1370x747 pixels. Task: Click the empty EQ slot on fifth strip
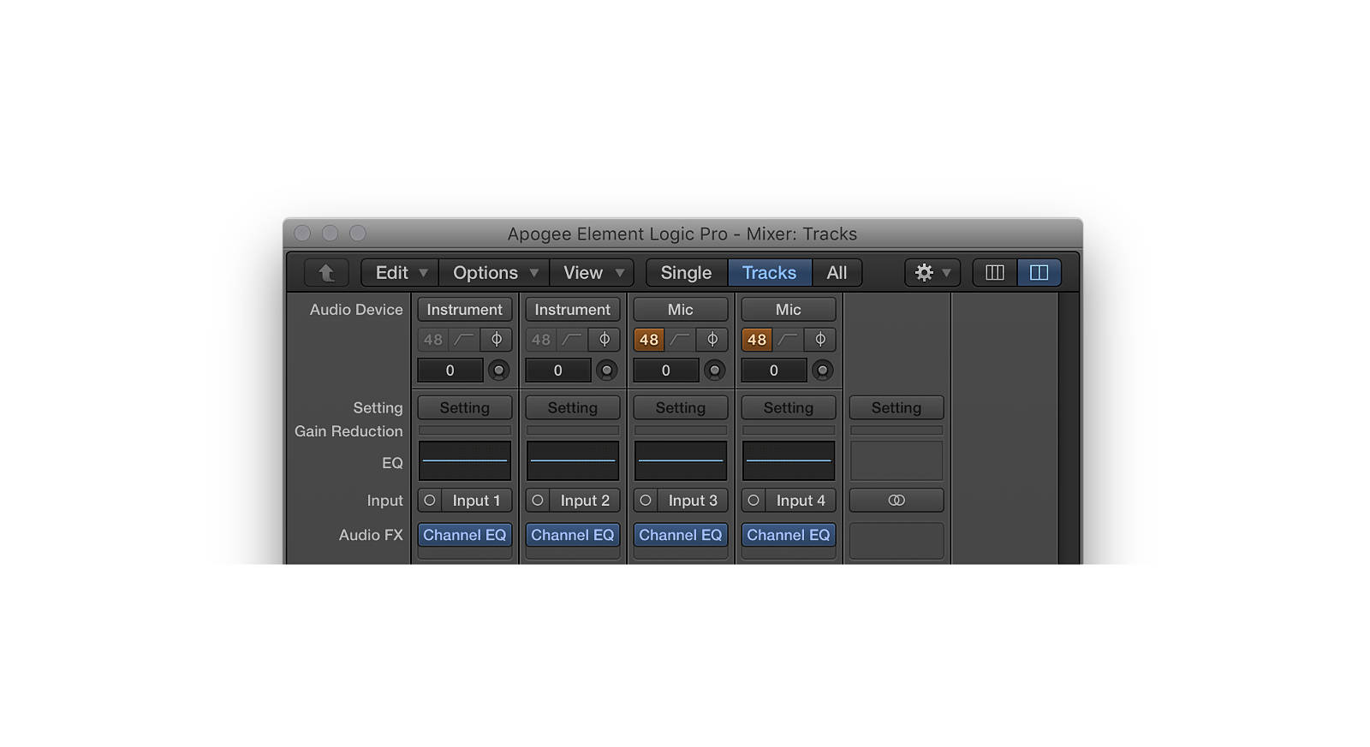pos(896,460)
